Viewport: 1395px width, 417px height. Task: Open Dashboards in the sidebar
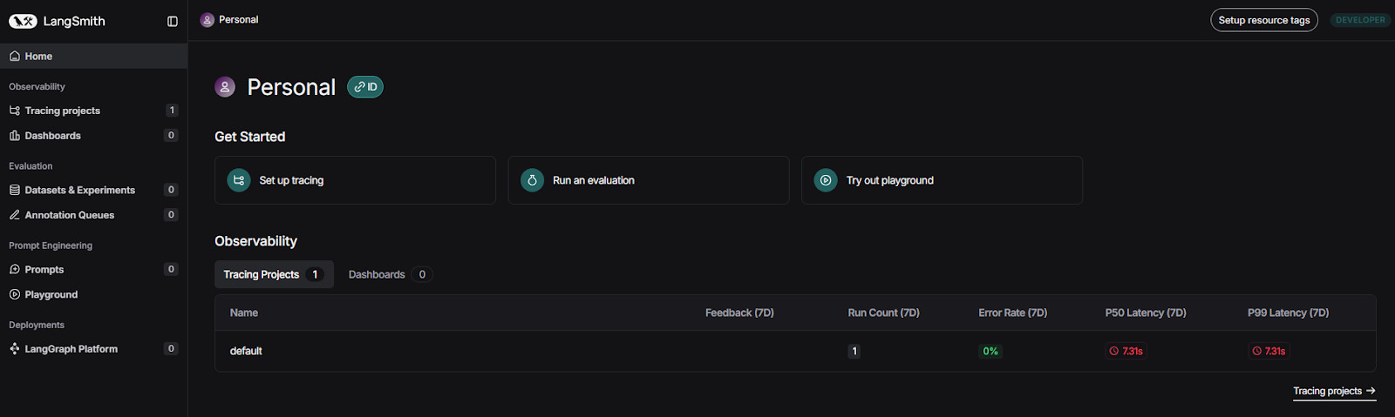tap(93, 136)
